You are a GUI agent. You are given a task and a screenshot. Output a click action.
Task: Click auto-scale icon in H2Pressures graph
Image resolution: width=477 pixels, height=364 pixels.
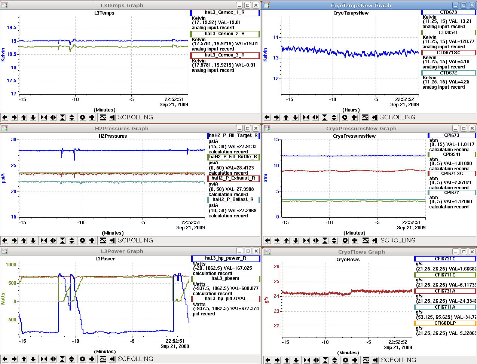point(103,241)
